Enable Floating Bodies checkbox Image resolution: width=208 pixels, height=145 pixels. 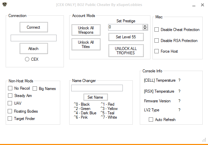[x=10, y=111]
